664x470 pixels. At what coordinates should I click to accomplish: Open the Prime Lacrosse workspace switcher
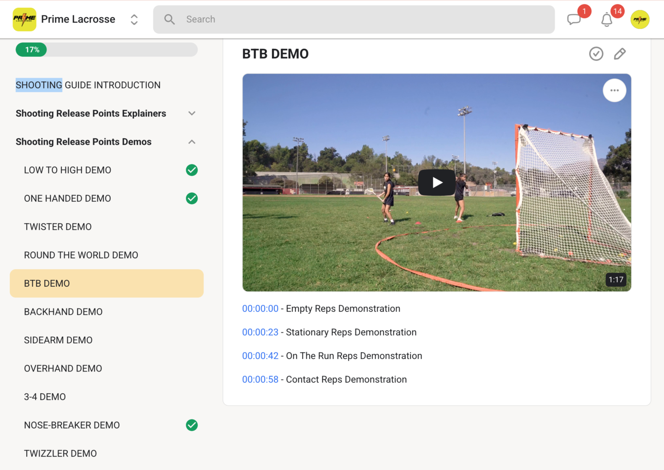click(x=134, y=19)
